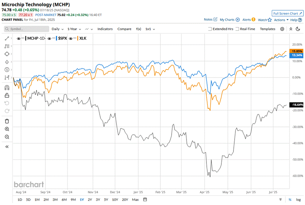
Task: Expand the Actions dropdown
Action: 281,20
